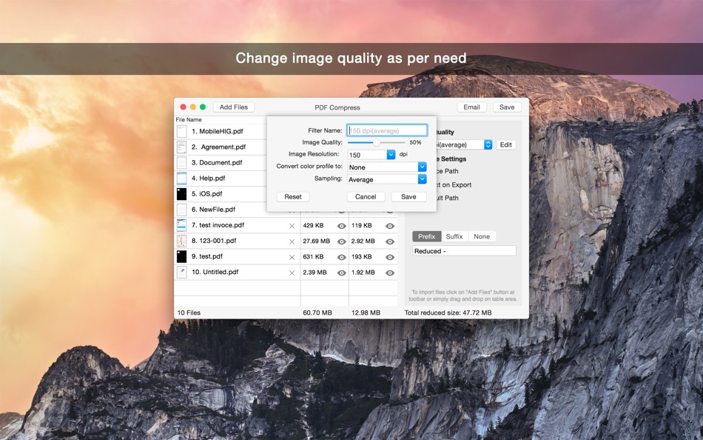Screen dimensions: 703x440
Task: Click the Filter Name text field
Action: tap(387, 130)
